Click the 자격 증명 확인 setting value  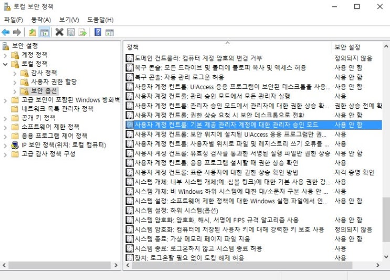(x=354, y=172)
